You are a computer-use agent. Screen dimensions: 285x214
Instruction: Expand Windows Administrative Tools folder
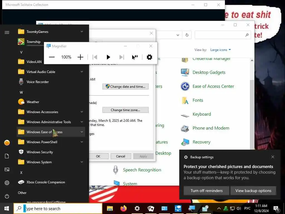click(82, 122)
